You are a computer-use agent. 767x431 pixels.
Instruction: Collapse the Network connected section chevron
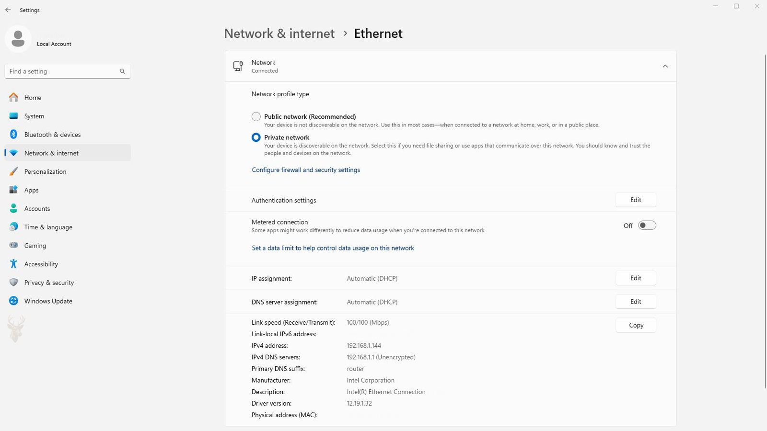click(665, 66)
